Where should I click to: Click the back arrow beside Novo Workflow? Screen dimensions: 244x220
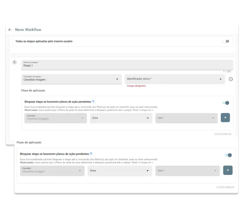click(10, 30)
